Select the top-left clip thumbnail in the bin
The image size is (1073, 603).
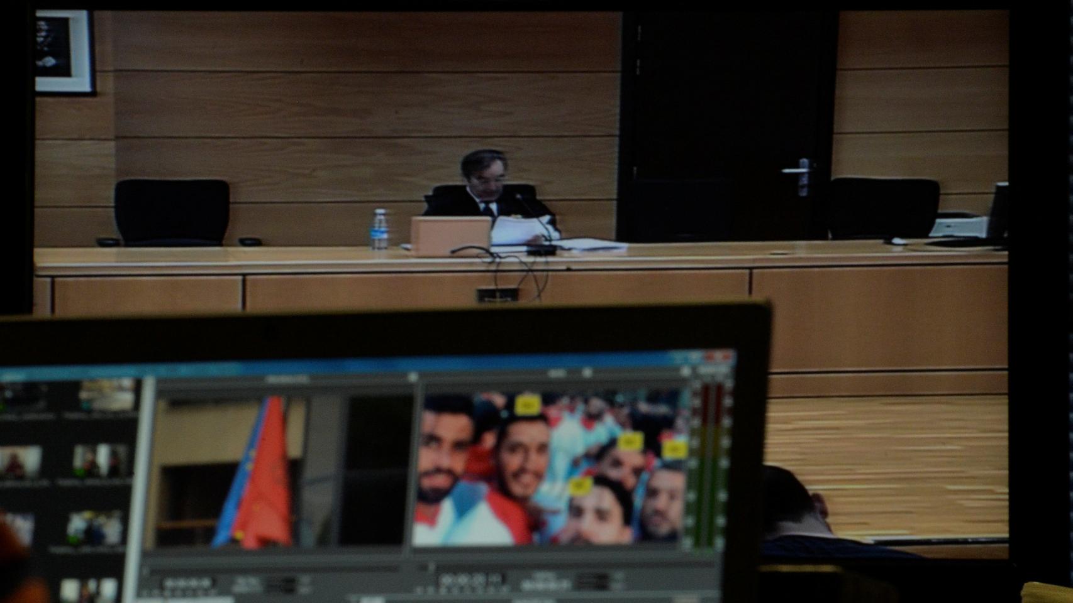click(22, 397)
